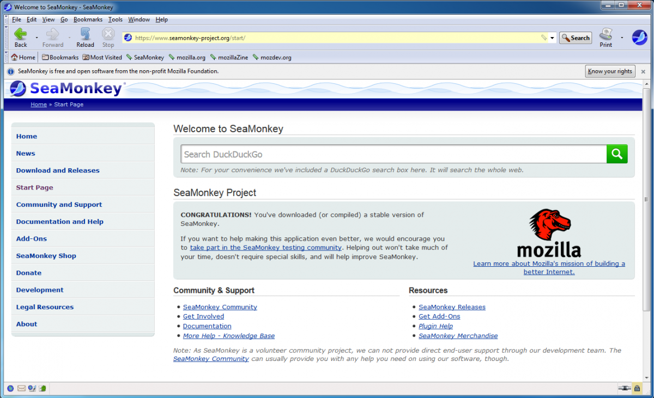The image size is (654, 398).
Task: Click the green DuckDuckGo search magnifier button
Action: [617, 154]
